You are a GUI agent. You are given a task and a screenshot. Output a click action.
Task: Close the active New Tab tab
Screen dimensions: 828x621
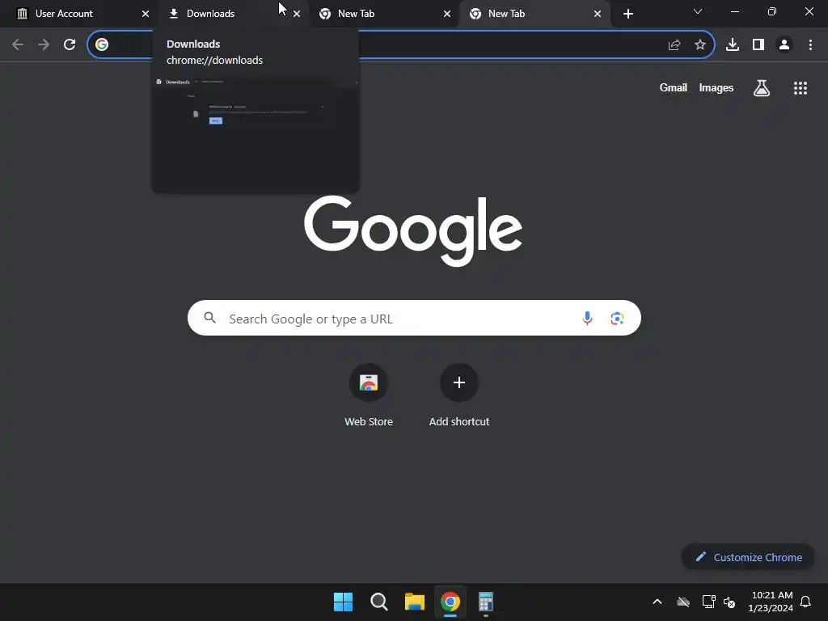598,14
